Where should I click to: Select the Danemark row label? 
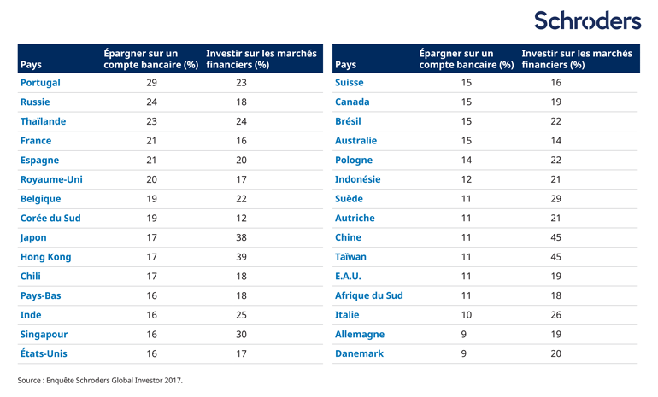360,353
